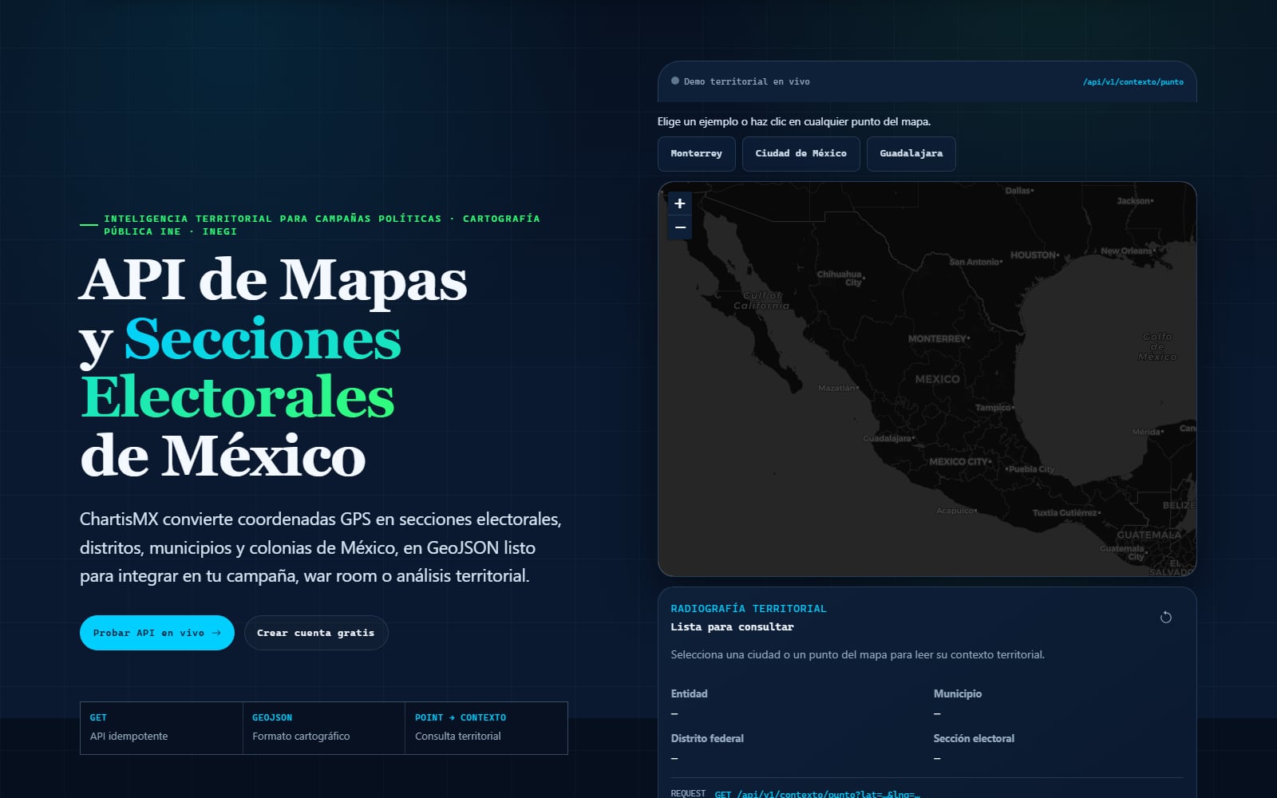This screenshot has width=1277, height=798.
Task: Click HOUSTON label on the map
Action: coord(1033,255)
